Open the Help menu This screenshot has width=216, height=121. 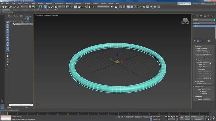117,4
